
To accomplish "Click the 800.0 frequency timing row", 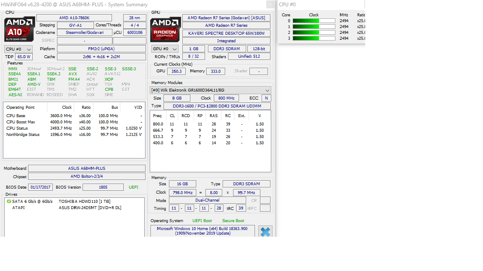I will [x=210, y=124].
